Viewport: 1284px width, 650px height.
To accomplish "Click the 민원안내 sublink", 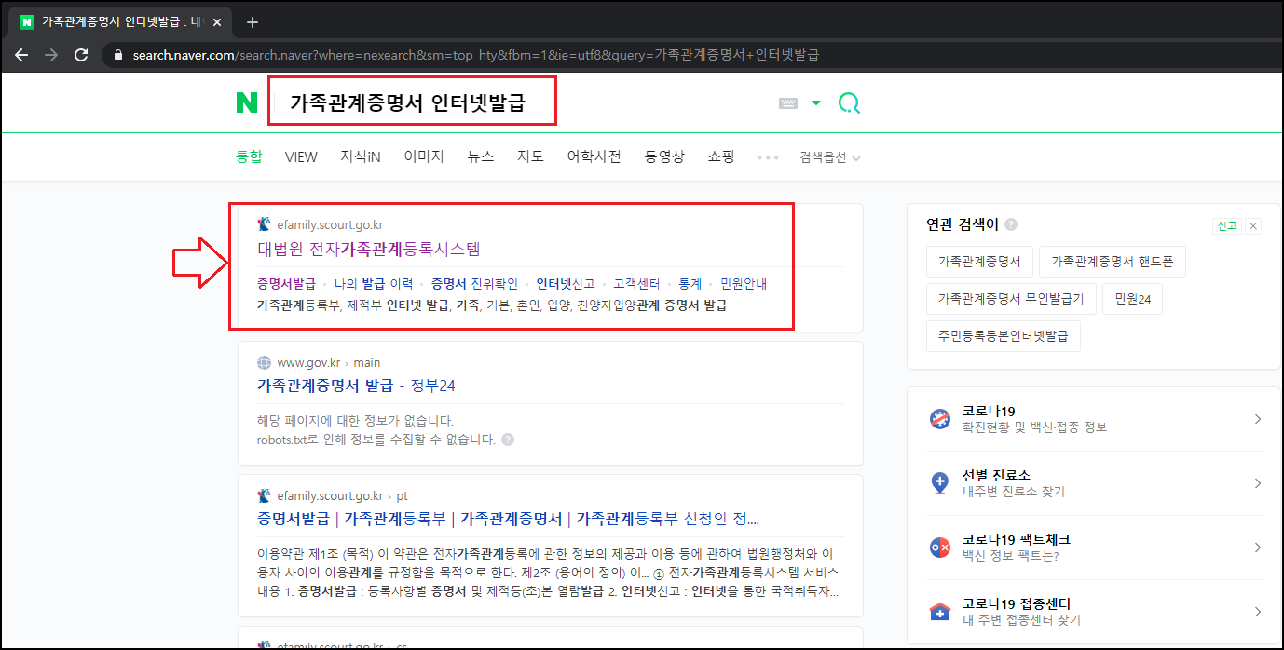I will 744,284.
